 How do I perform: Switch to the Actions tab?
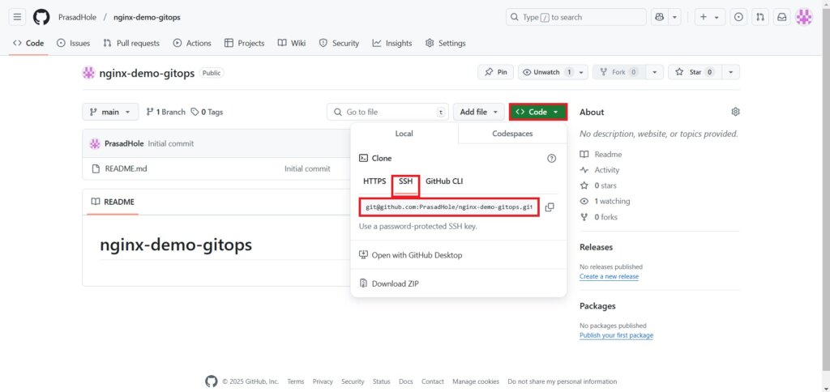(x=192, y=44)
